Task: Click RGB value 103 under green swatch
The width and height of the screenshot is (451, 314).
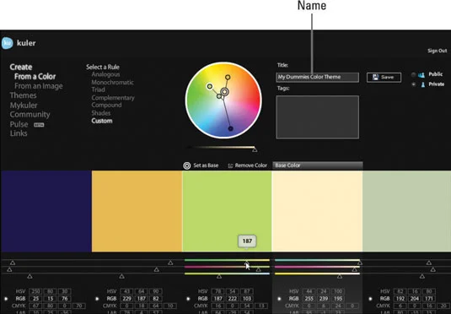Action: [x=247, y=299]
